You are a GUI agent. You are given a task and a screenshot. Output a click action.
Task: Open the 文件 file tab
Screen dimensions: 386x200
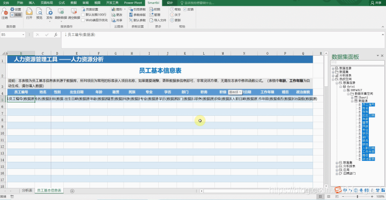pos(6,3)
